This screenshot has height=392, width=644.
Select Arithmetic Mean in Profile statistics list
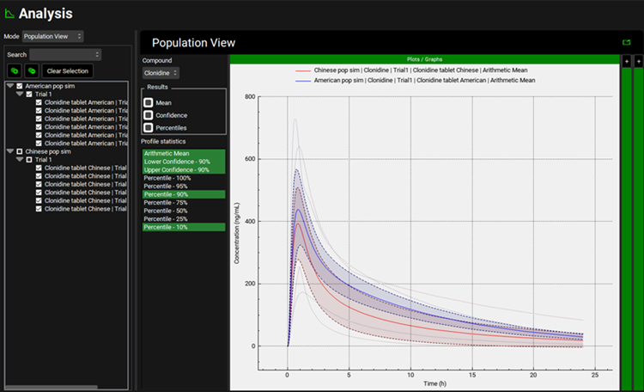click(x=184, y=154)
